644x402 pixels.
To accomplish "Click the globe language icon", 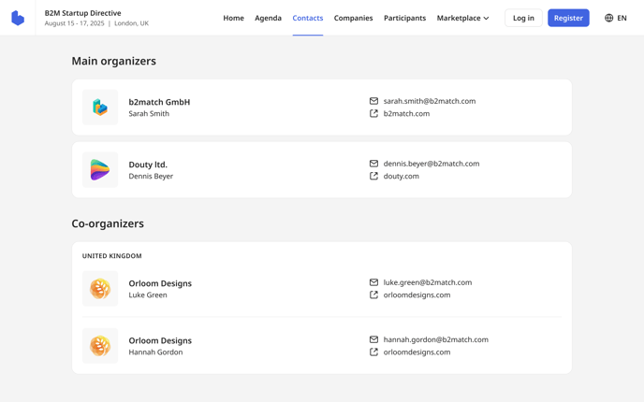I will (608, 18).
